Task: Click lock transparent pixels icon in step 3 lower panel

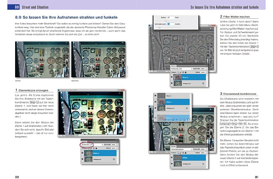Action: [x=178, y=153]
